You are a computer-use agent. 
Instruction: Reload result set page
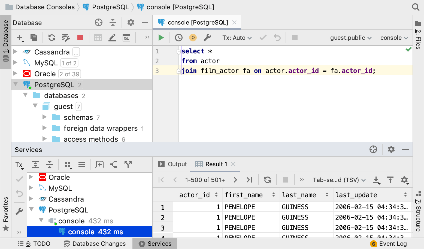[x=268, y=180]
